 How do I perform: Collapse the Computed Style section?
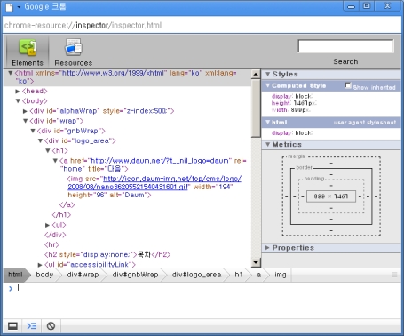[x=268, y=85]
